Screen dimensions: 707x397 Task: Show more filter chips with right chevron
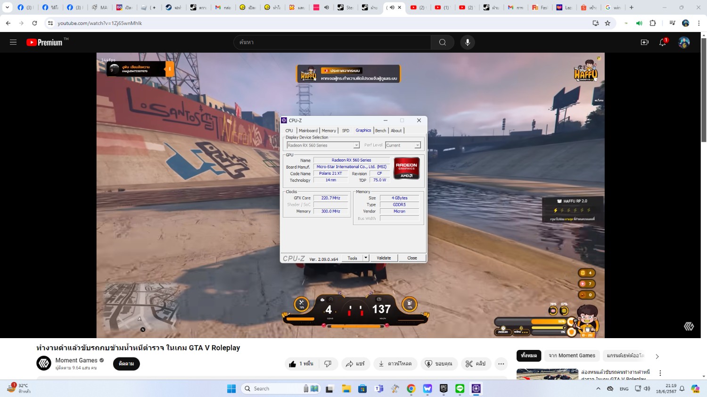pyautogui.click(x=657, y=356)
